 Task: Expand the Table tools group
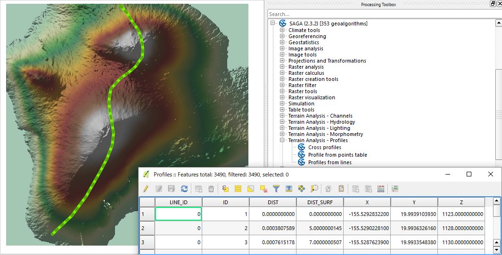click(282, 110)
